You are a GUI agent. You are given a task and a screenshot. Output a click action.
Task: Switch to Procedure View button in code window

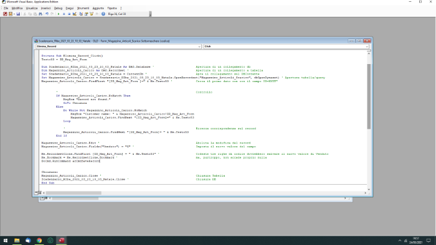click(x=36, y=193)
